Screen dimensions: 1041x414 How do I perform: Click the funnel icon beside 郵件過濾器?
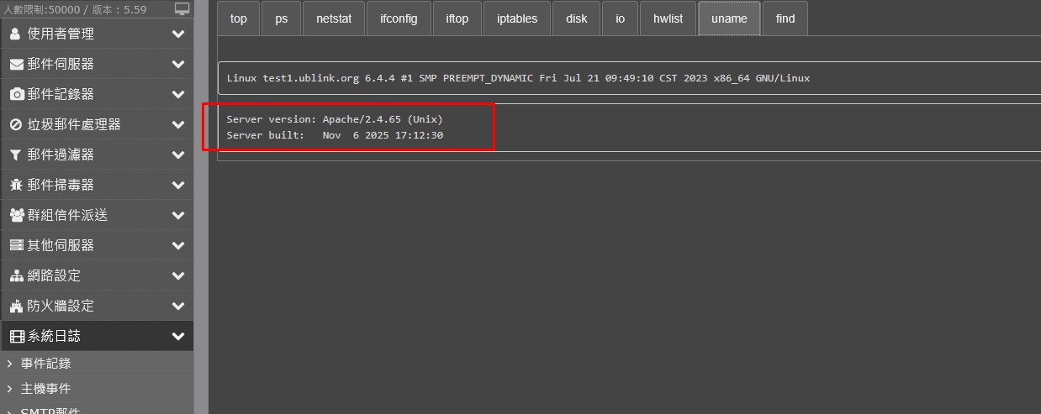(x=15, y=155)
